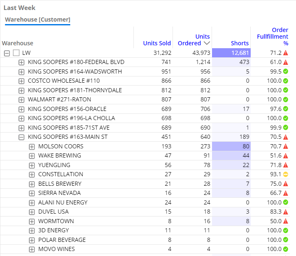Click Units Ordered value 1,214
Viewport: 296px width, 256px height.
coord(203,62)
